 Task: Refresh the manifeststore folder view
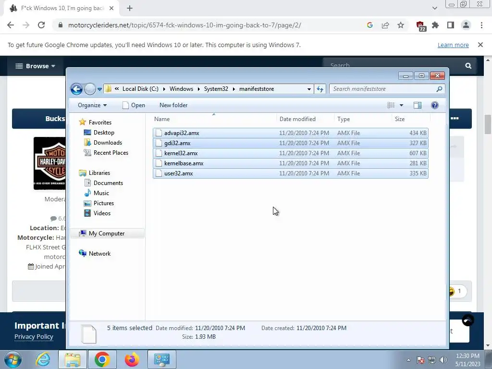[320, 89]
